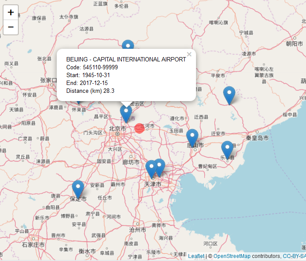306x261 pixels.
Task: Click the red circle near 三河市
Action: tap(139, 128)
